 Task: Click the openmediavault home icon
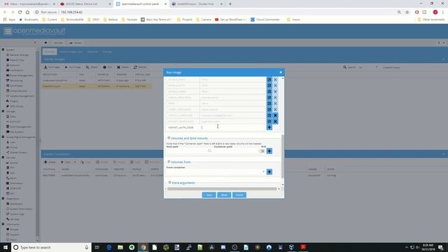(x=45, y=43)
